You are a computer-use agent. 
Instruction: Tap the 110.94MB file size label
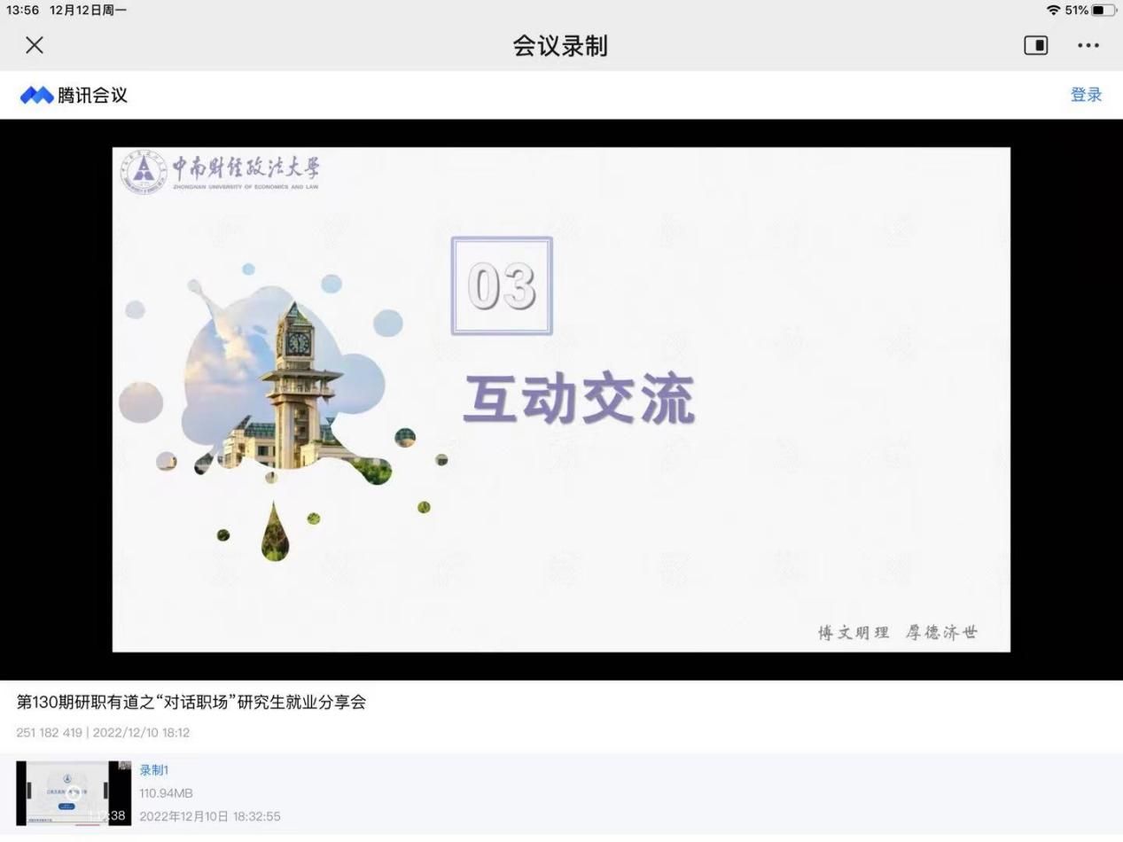(166, 793)
